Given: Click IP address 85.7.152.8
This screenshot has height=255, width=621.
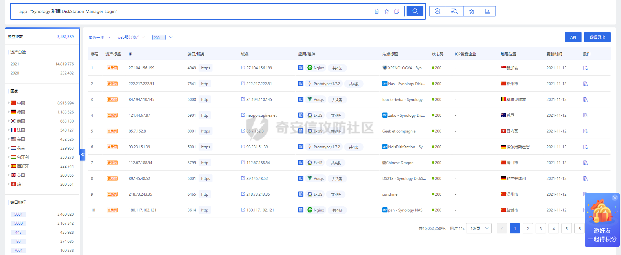Looking at the screenshot, I should point(137,131).
